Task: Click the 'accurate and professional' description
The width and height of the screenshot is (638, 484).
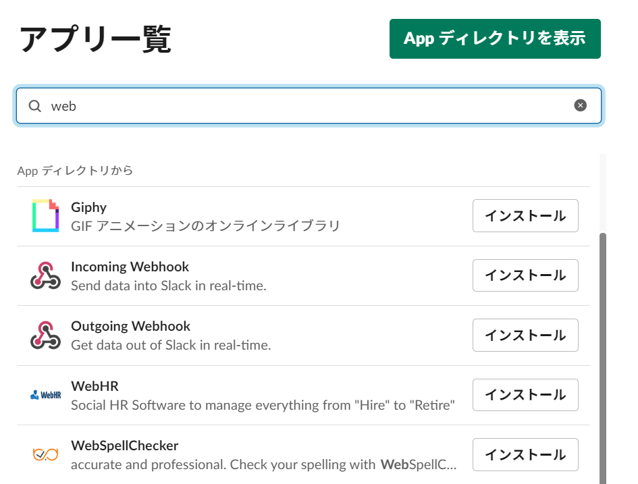Action: coord(264,464)
